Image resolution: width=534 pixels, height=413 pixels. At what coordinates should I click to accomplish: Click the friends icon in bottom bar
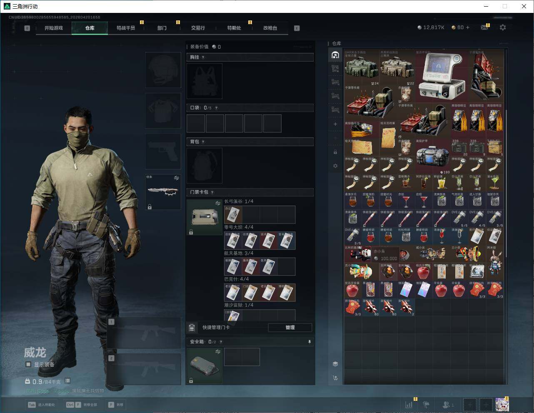[447, 404]
